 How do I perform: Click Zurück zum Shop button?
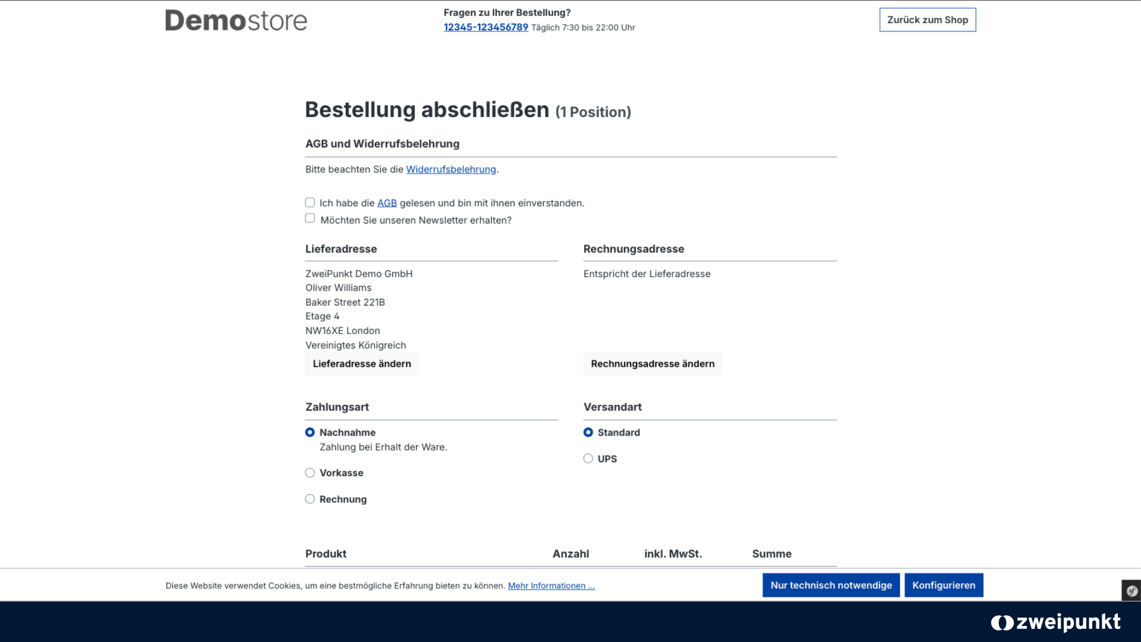927,20
